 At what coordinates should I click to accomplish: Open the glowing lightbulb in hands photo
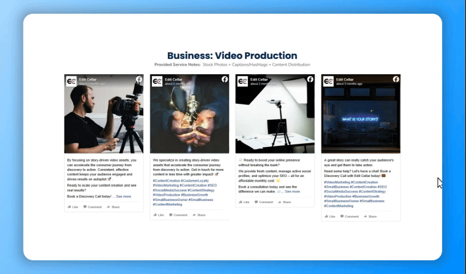[190, 114]
